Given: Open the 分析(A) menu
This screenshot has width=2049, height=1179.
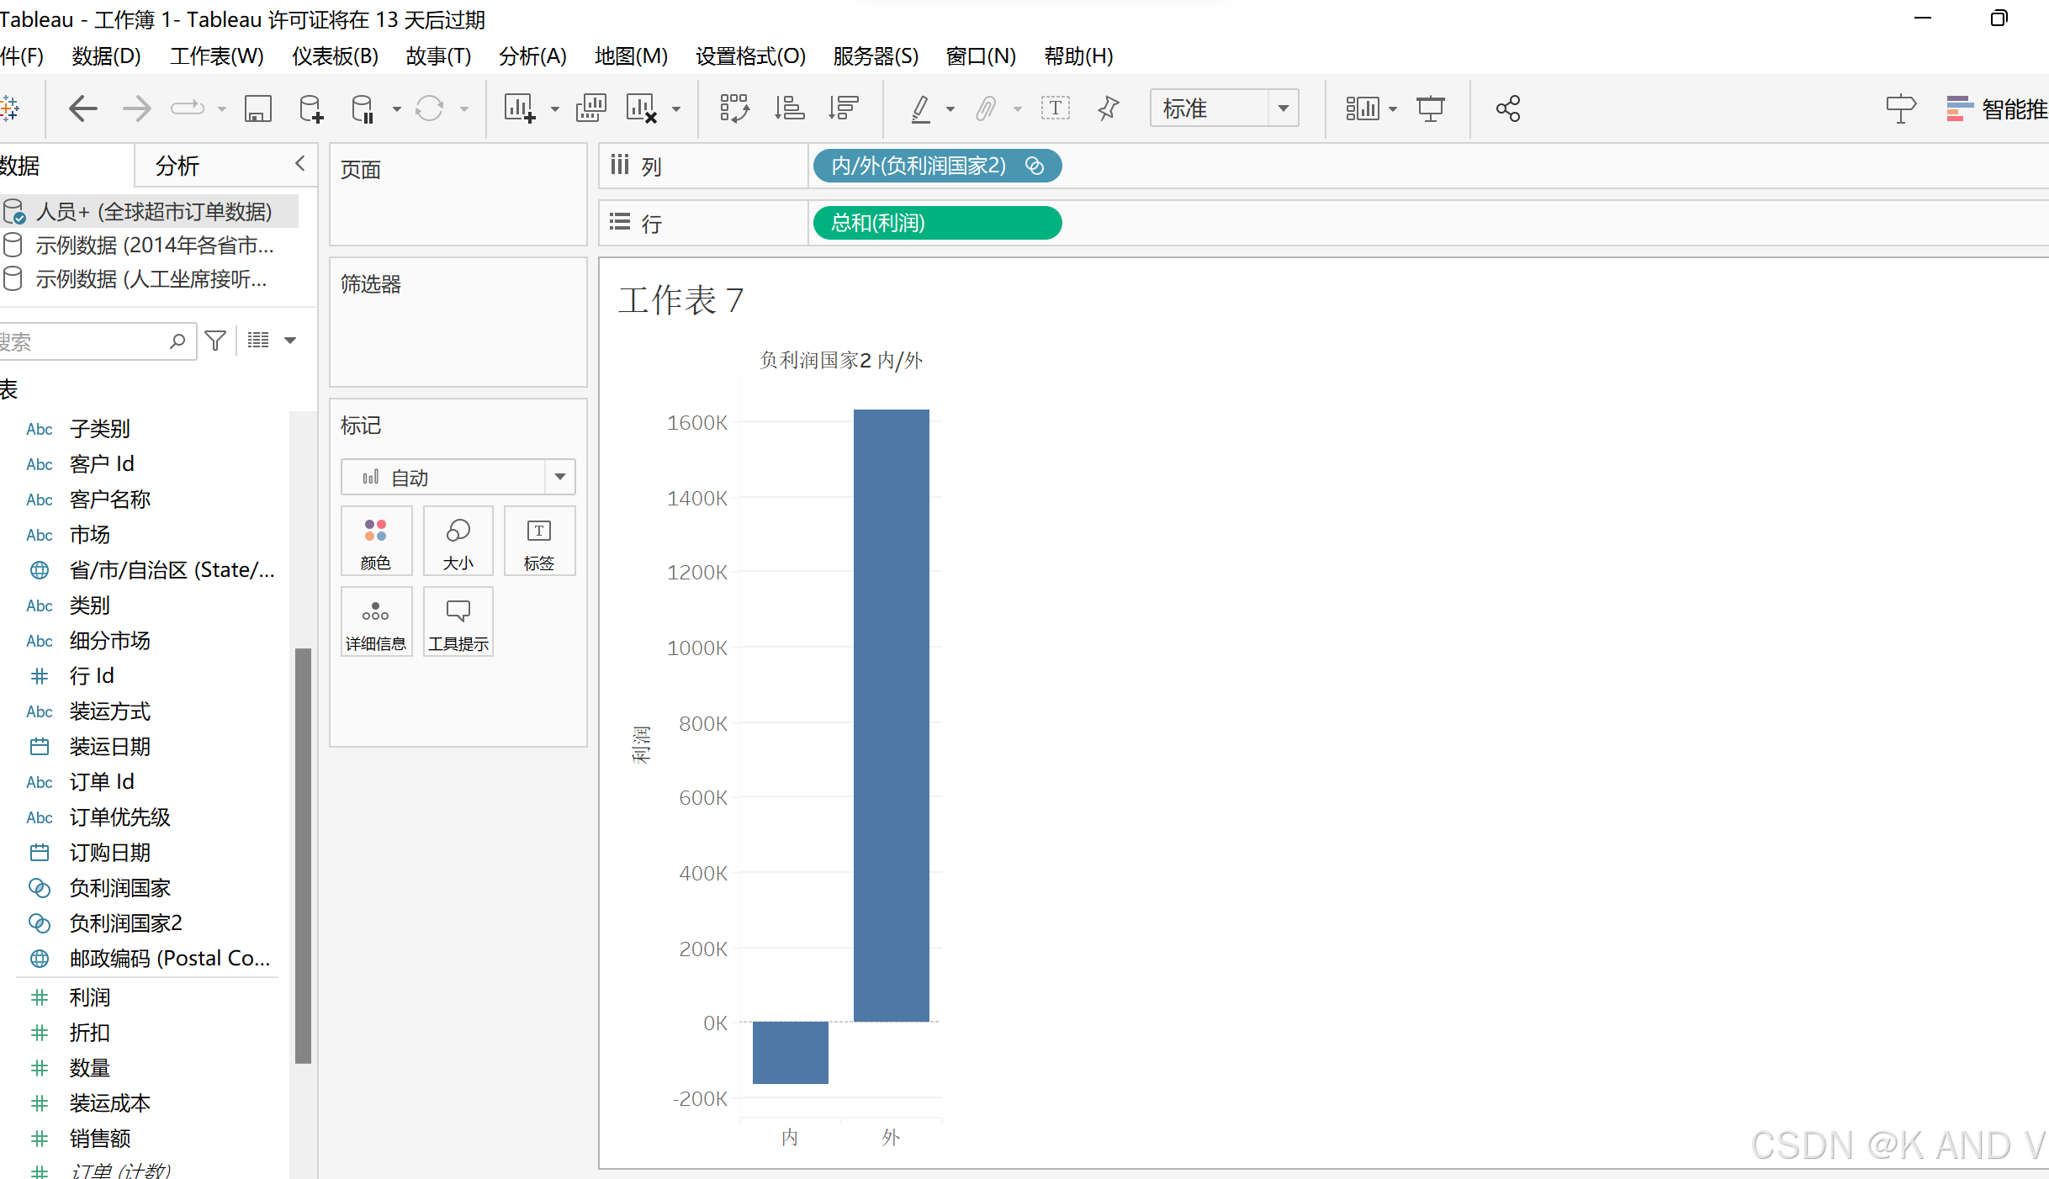Looking at the screenshot, I should tap(532, 56).
